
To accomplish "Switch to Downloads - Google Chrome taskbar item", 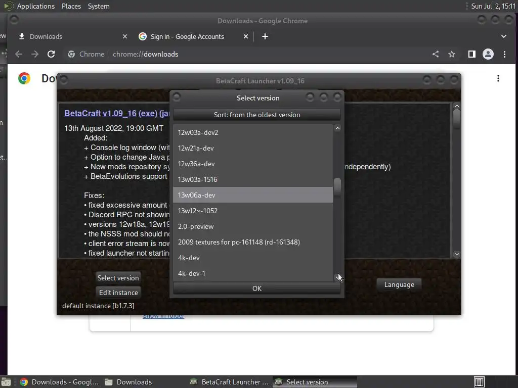I will coord(60,382).
